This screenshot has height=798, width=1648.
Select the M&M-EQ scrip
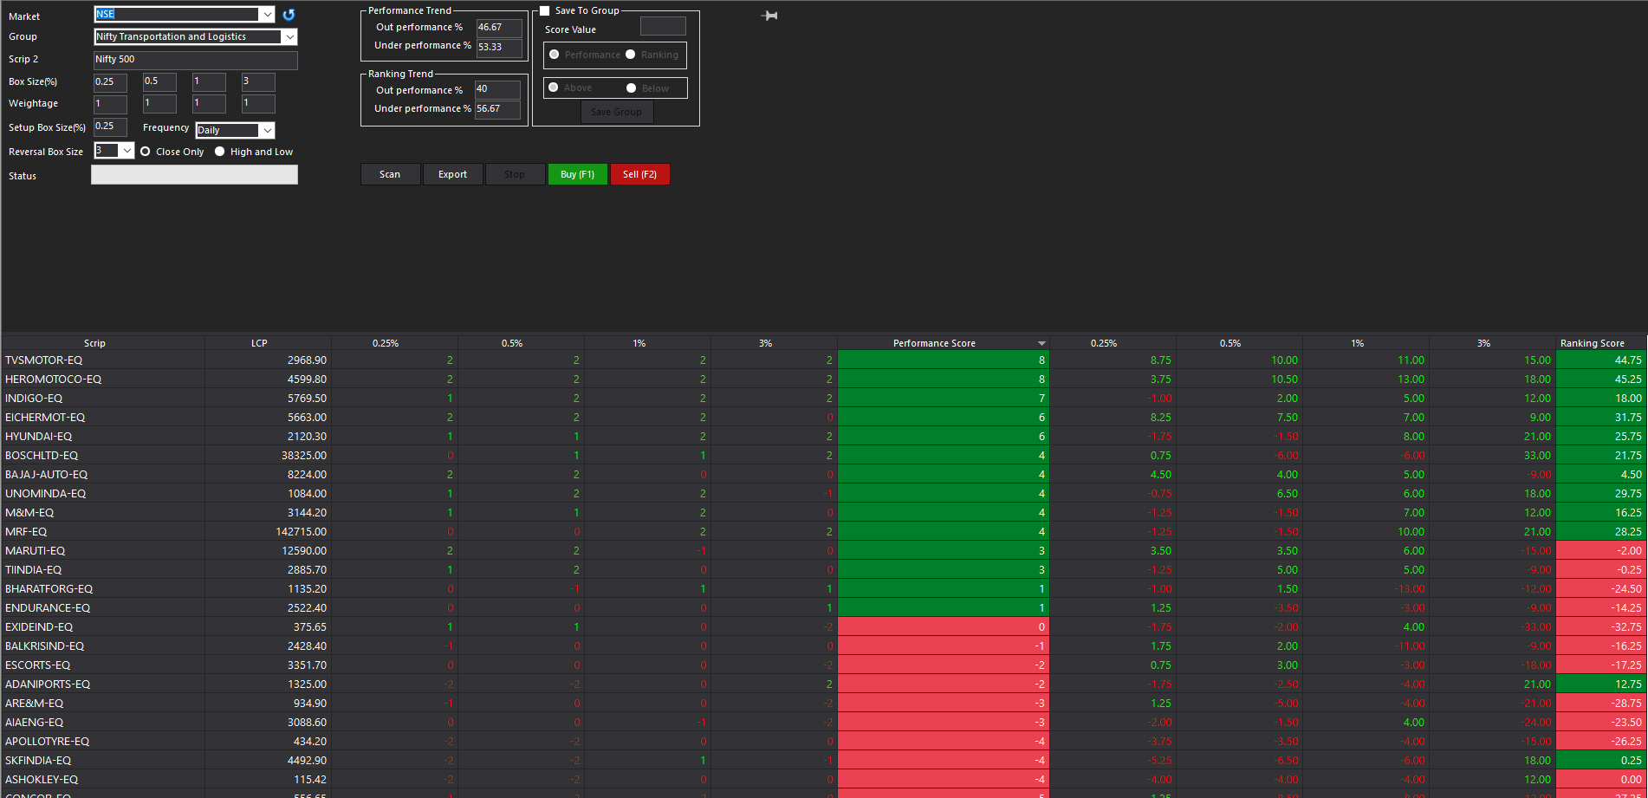tap(29, 513)
